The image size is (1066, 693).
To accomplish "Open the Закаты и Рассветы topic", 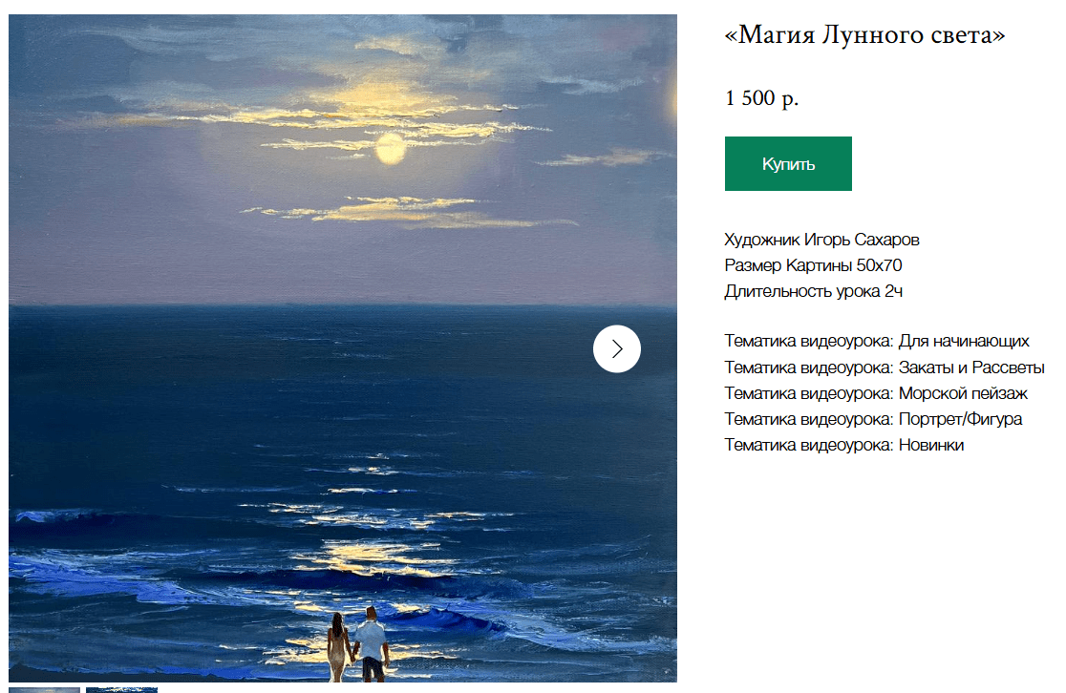I will coord(971,367).
